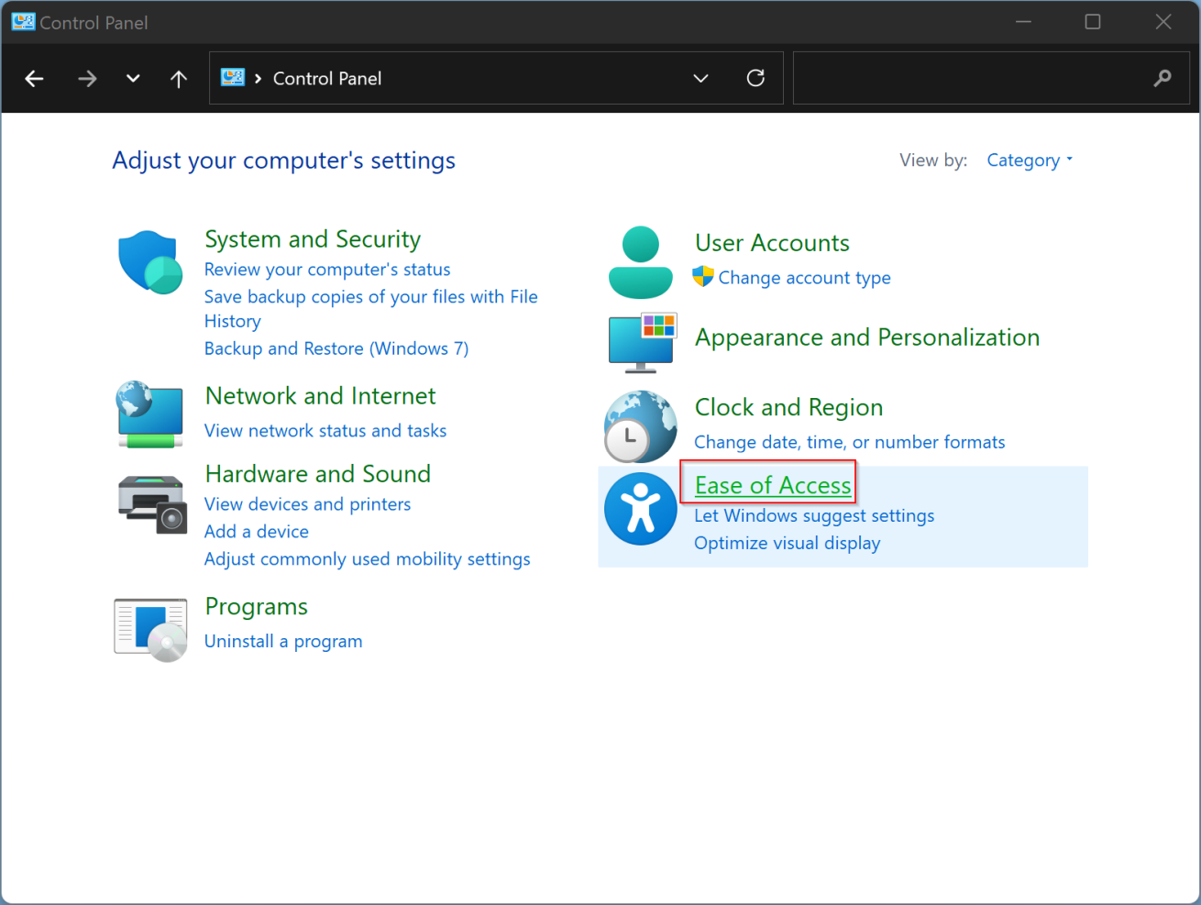Click Change account type link
Image resolution: width=1201 pixels, height=905 pixels.
click(x=804, y=278)
